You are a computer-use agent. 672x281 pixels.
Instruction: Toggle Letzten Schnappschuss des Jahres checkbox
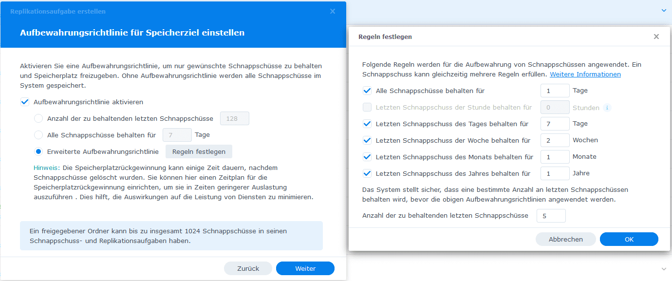click(367, 173)
